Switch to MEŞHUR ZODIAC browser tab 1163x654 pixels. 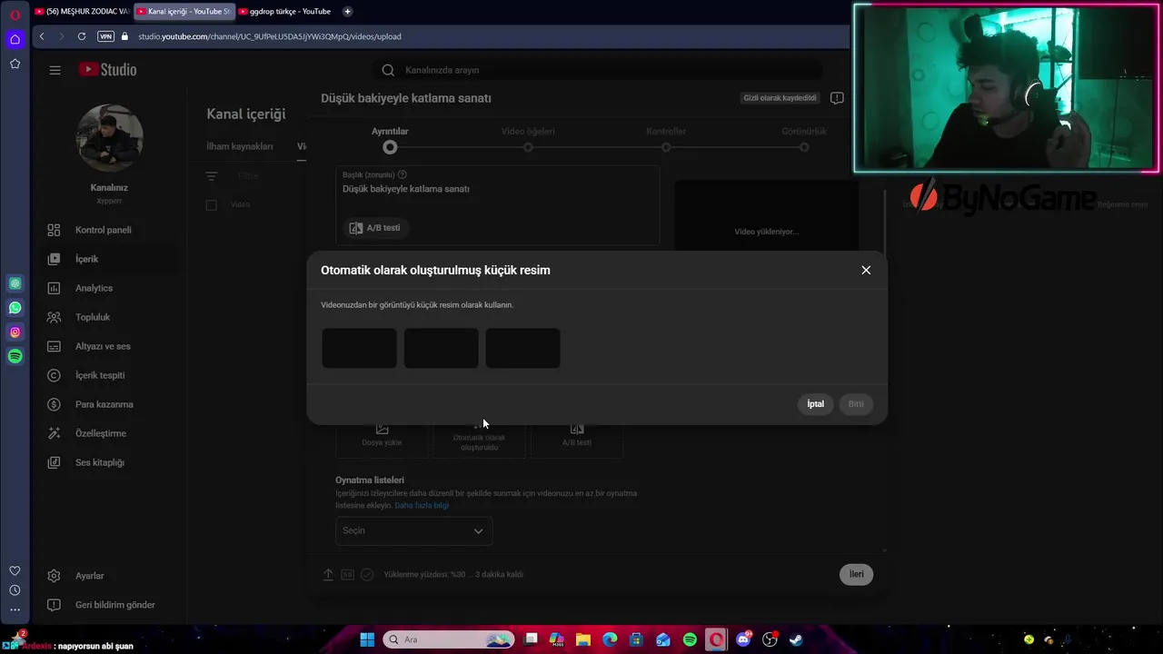point(82,12)
